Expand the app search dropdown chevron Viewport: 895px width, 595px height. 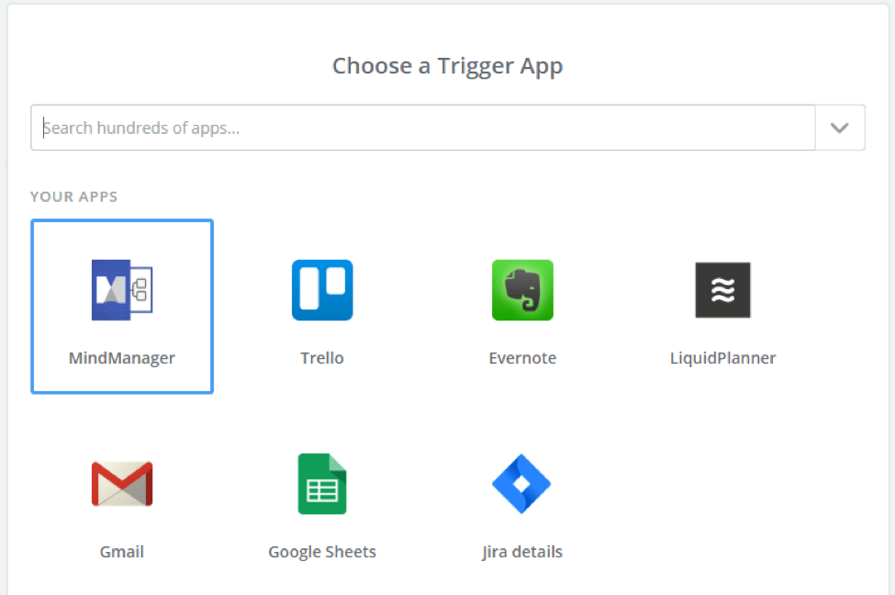pos(840,128)
